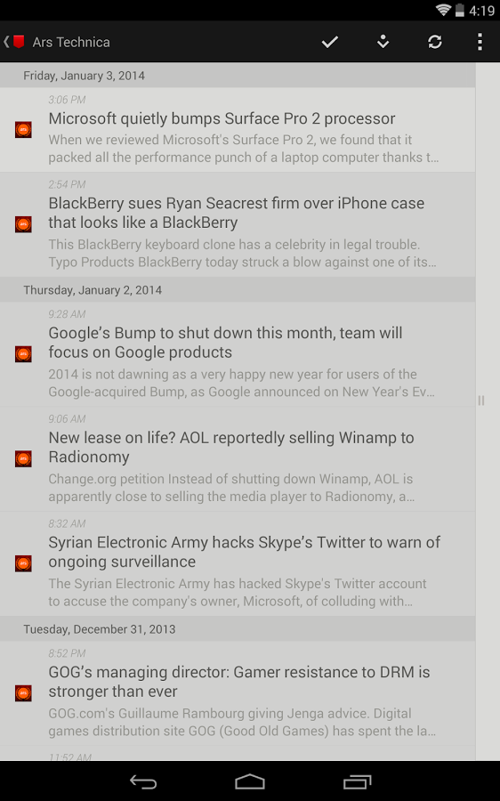Tap the Android home navigation button
Screen dimensions: 500x801
click(250, 781)
